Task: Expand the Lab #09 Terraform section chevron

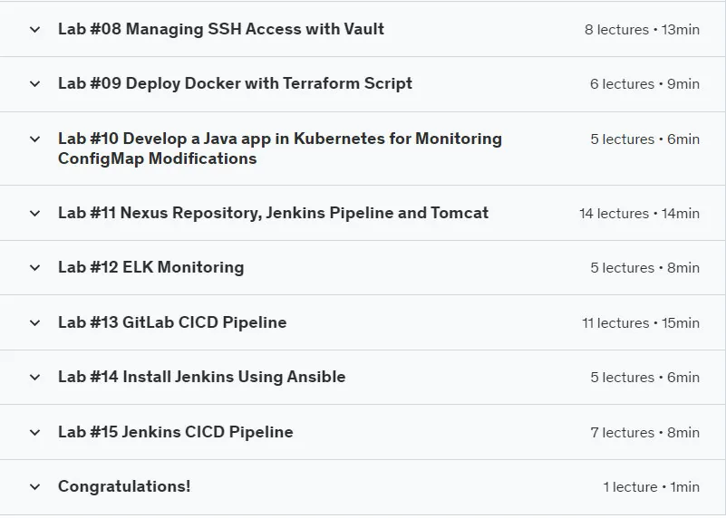Action: (x=34, y=83)
